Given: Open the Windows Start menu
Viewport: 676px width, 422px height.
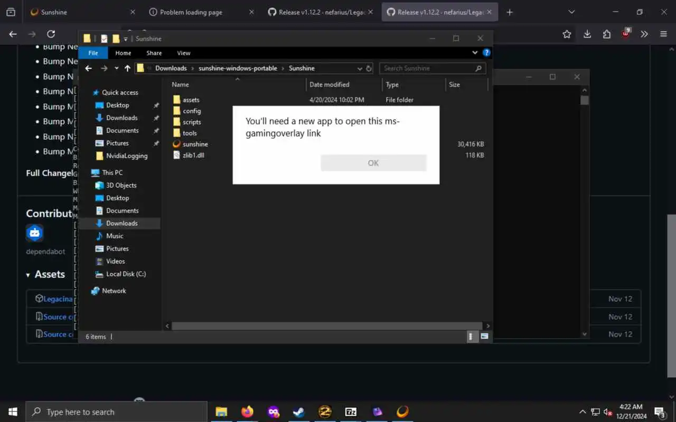Looking at the screenshot, I should tap(13, 411).
